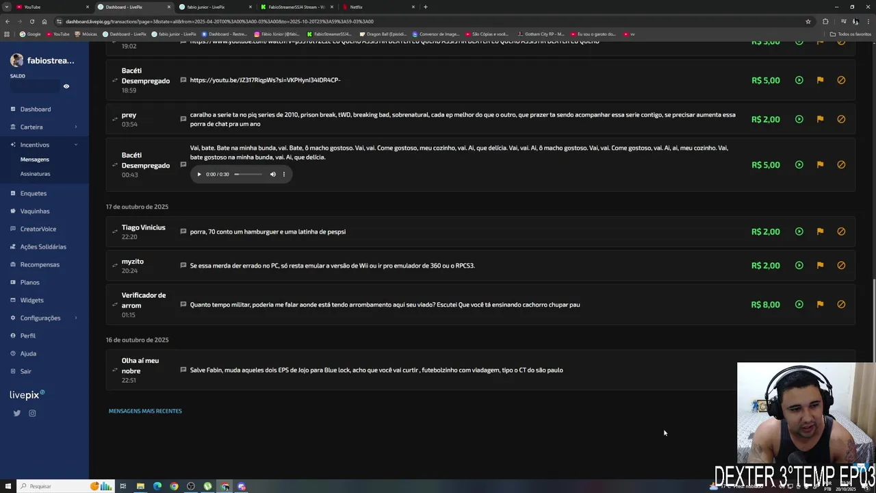Replay the myzito message alert
Image resolution: width=876 pixels, height=493 pixels.
(799, 265)
